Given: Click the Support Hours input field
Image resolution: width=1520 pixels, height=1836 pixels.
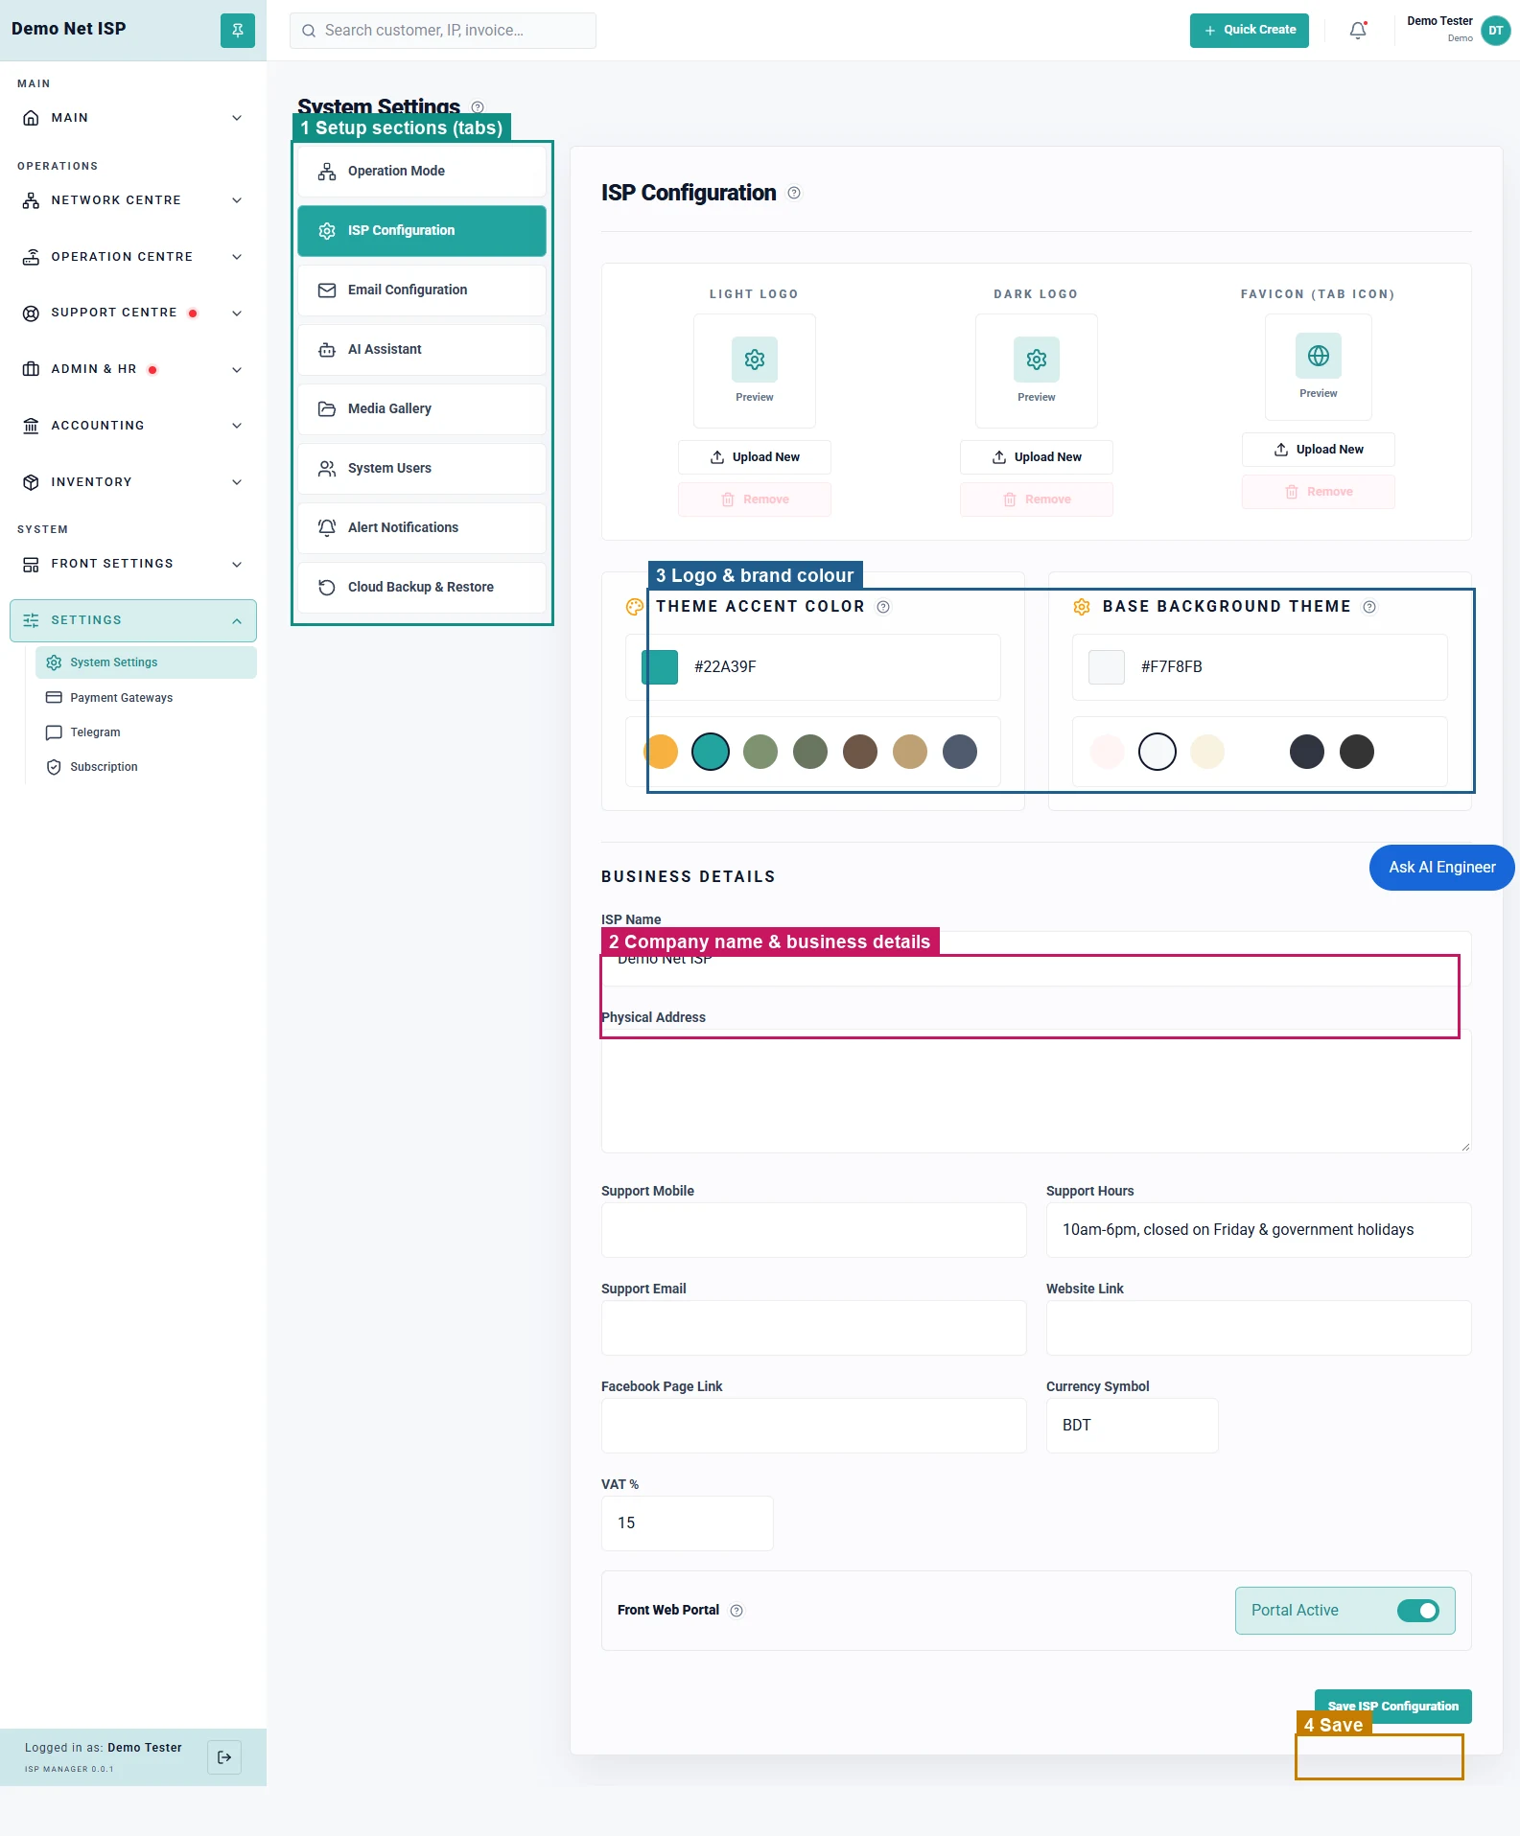Looking at the screenshot, I should click(1259, 1230).
